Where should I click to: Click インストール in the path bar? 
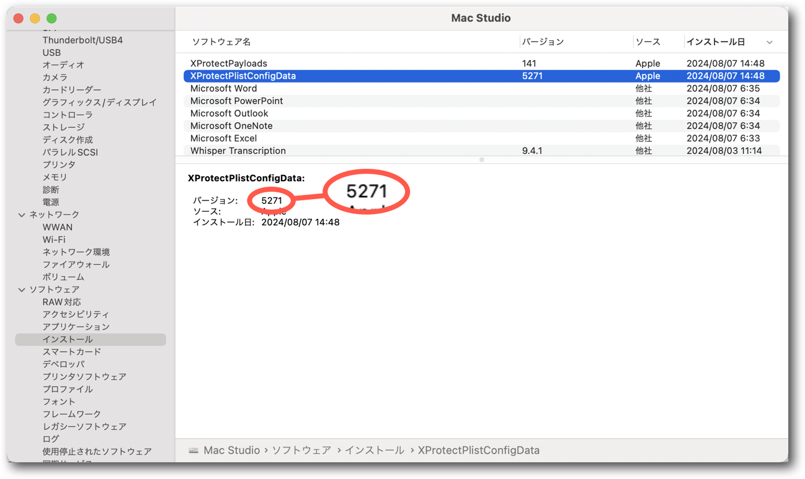[375, 450]
